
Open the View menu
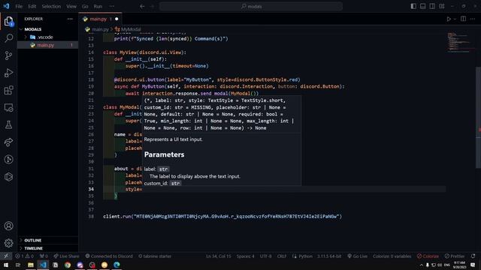71,6
